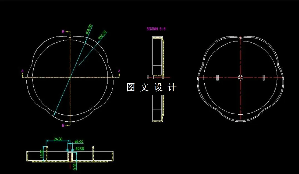
Task: Click section marker "B" below the plan view
Action: (63, 125)
